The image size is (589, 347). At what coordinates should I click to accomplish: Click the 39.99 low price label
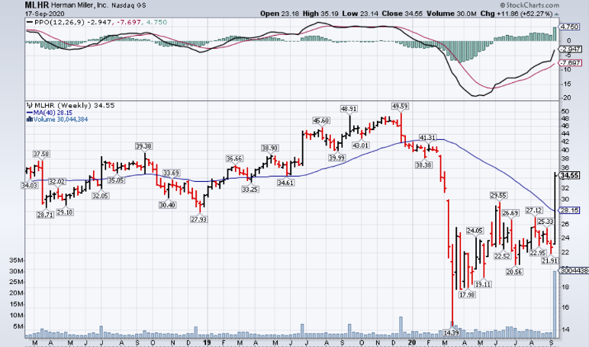click(x=336, y=158)
